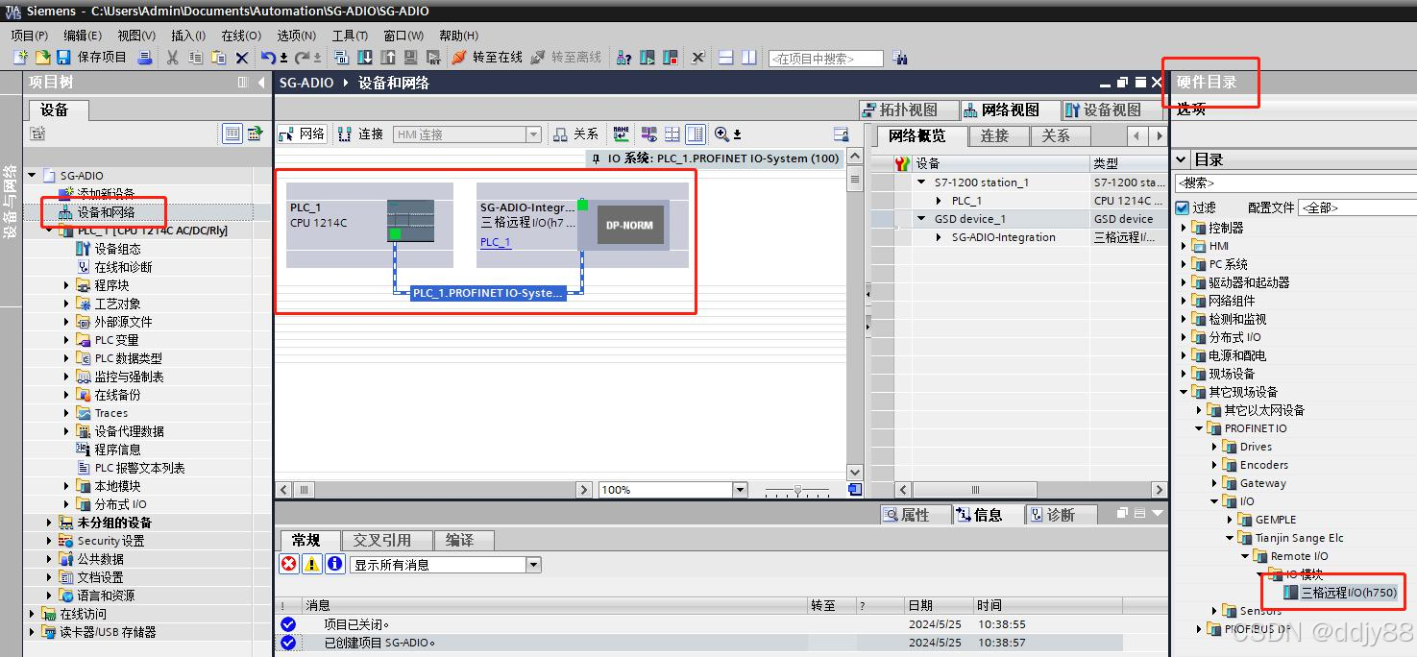Viewport: 1417px width, 657px height.
Task: Click the assign device name icon
Action: pos(622,134)
